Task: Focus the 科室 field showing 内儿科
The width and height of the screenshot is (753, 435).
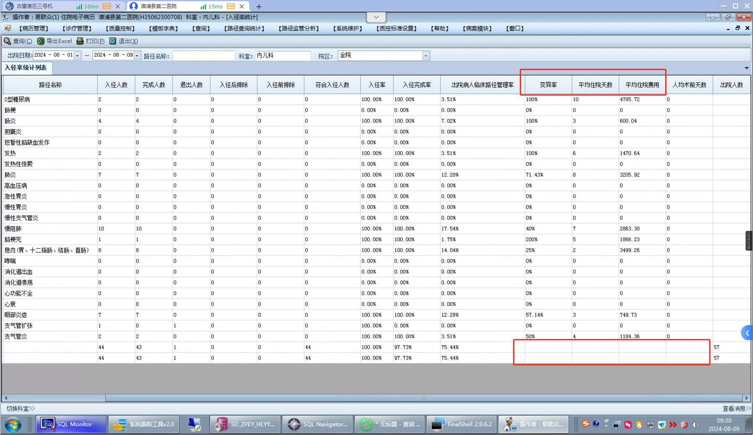Action: 283,56
